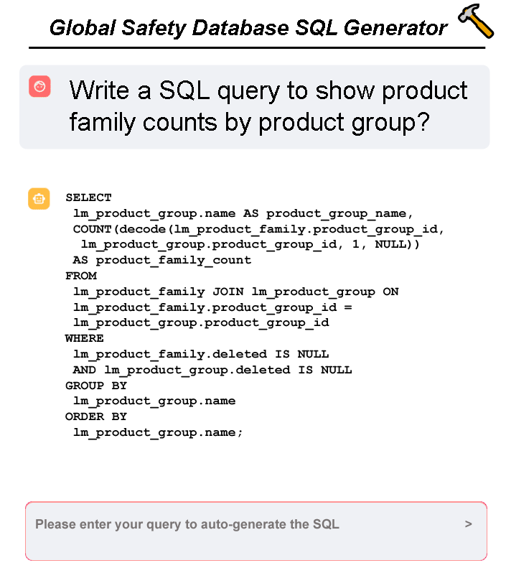Image resolution: width=506 pixels, height=586 pixels.
Task: Click the final "lm_product_group.name;" line
Action: 159,432
